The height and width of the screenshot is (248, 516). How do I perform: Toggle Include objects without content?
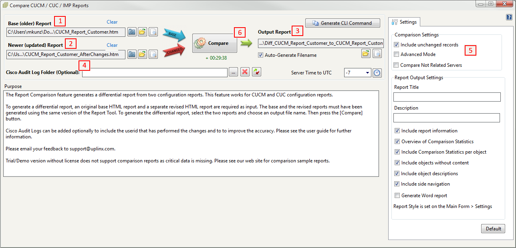(x=397, y=163)
